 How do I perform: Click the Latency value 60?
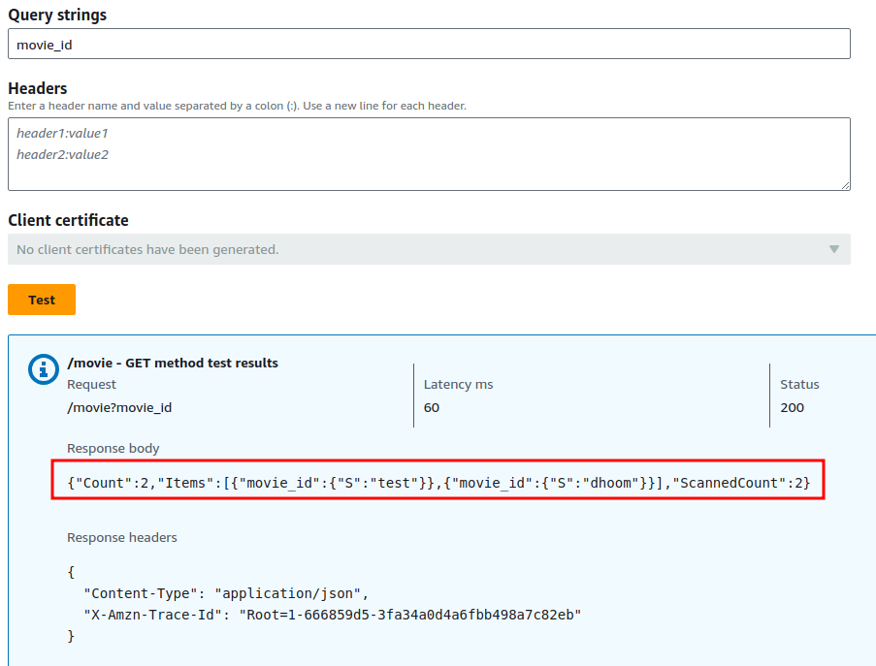click(432, 407)
